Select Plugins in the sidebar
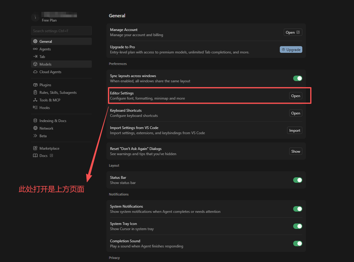Viewport: 354px width, 262px height. 61,85
